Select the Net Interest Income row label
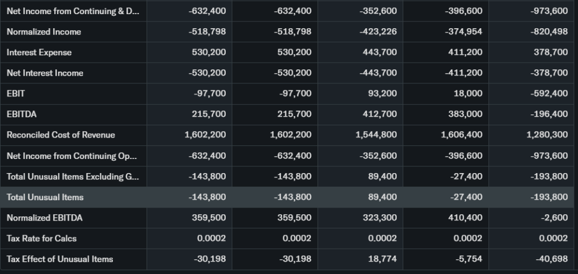This screenshot has height=274, width=578. point(45,73)
